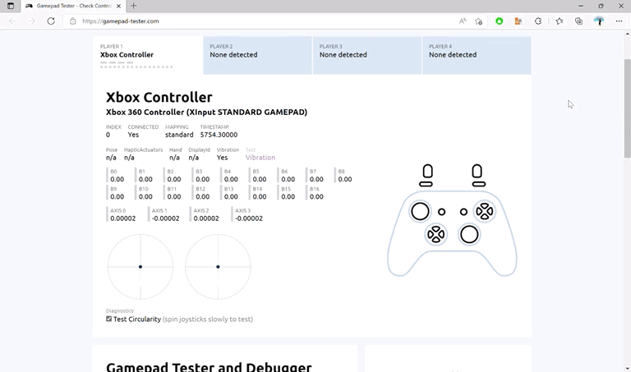Open the browser settings ellipsis menu
Screen dimensions: 631x372
pyautogui.click(x=619, y=21)
